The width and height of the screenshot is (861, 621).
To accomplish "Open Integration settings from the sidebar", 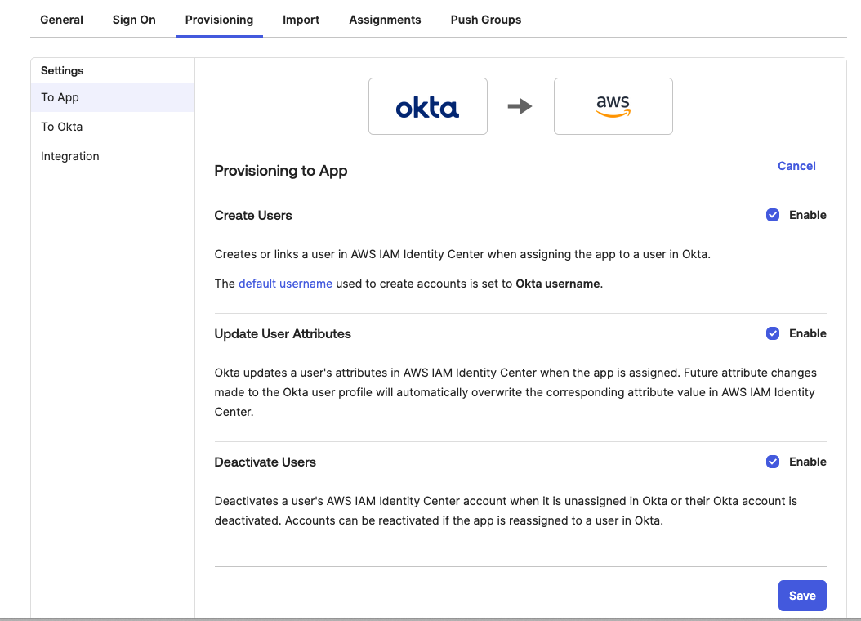I will tap(69, 156).
